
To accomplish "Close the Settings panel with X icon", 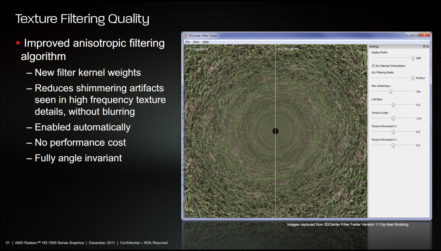I will 428,46.
